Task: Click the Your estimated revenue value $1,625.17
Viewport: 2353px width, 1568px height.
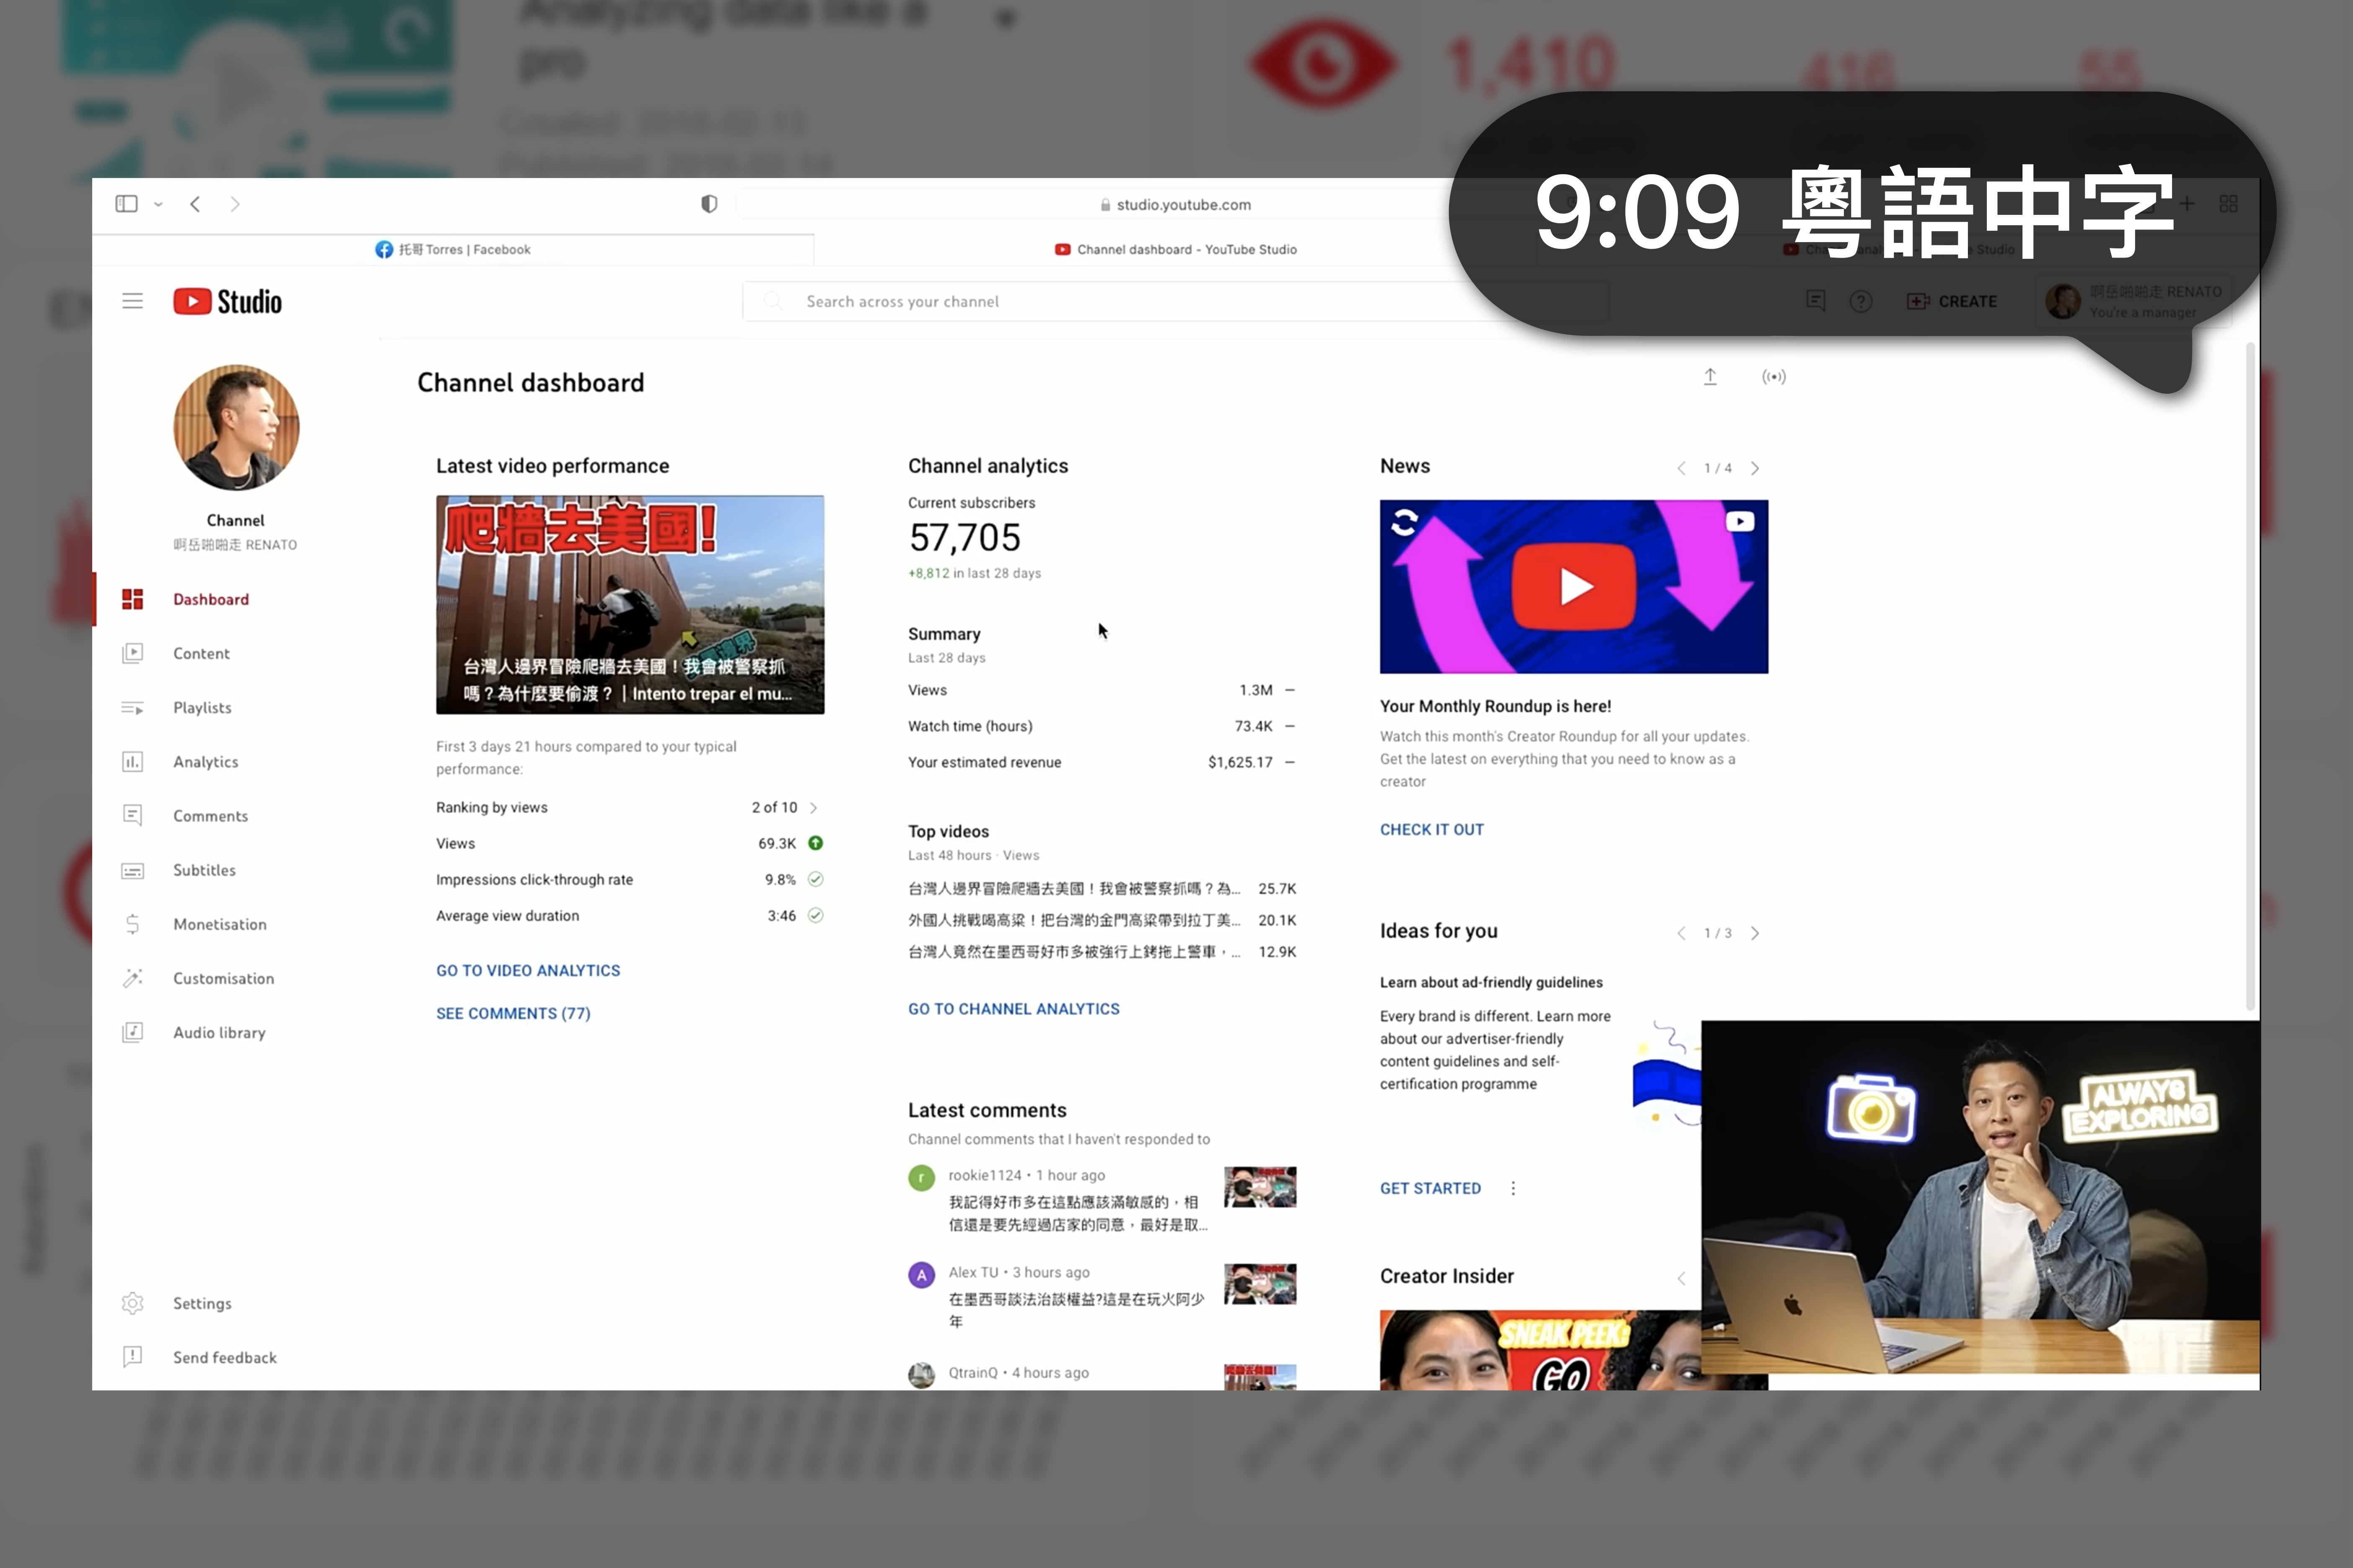Action: click(x=1241, y=762)
